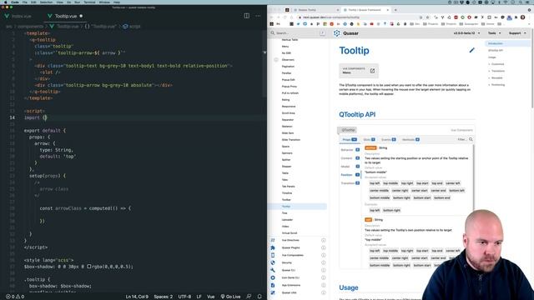Open the VS Code editor more actions menu
This screenshot has height=300, width=534.
point(258,16)
